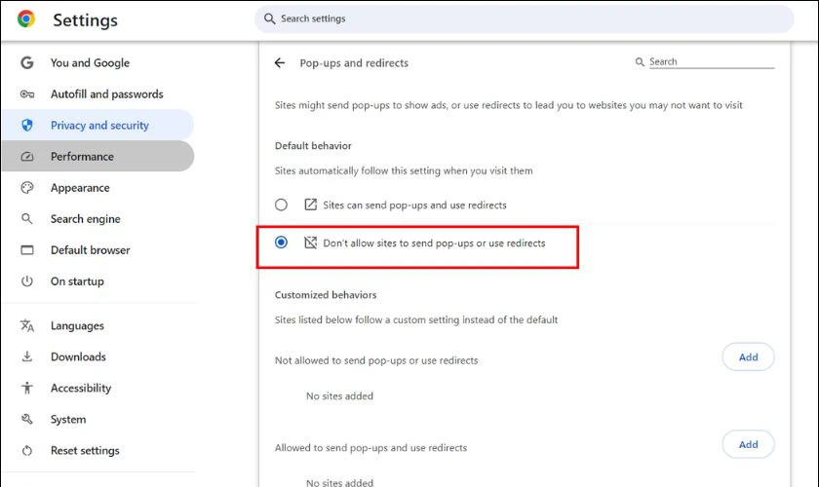
Task: Open Privacy and security section
Action: point(97,126)
